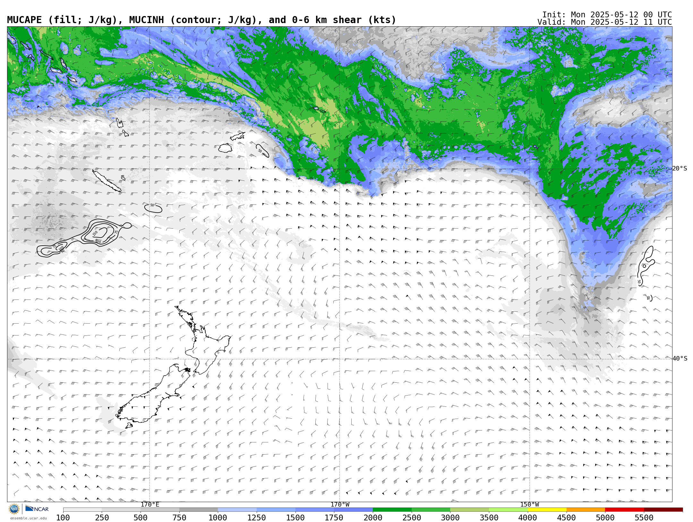Pick the pale blue 1000–1250 colorbar swatch
This screenshot has width=693, height=522.
coord(237,510)
